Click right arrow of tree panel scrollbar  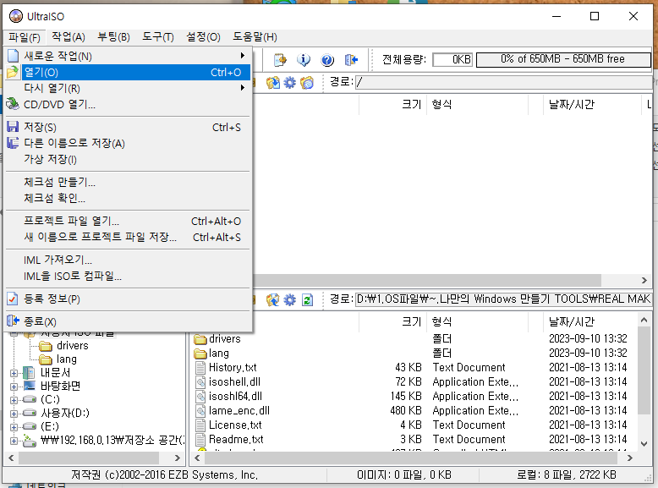177,458
